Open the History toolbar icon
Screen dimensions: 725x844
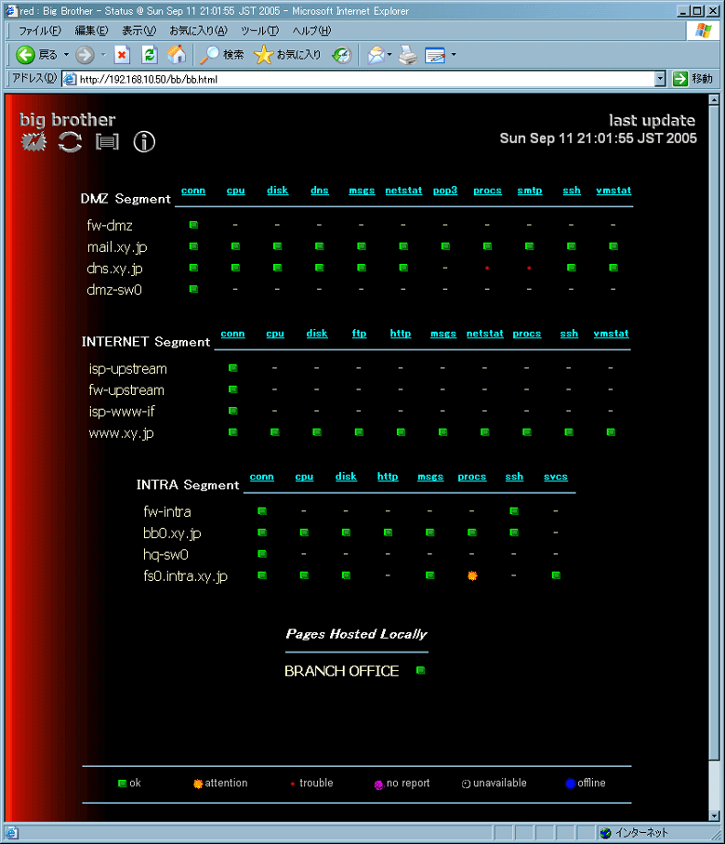[x=342, y=54]
